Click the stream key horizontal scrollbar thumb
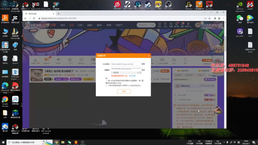 (x=116, y=72)
